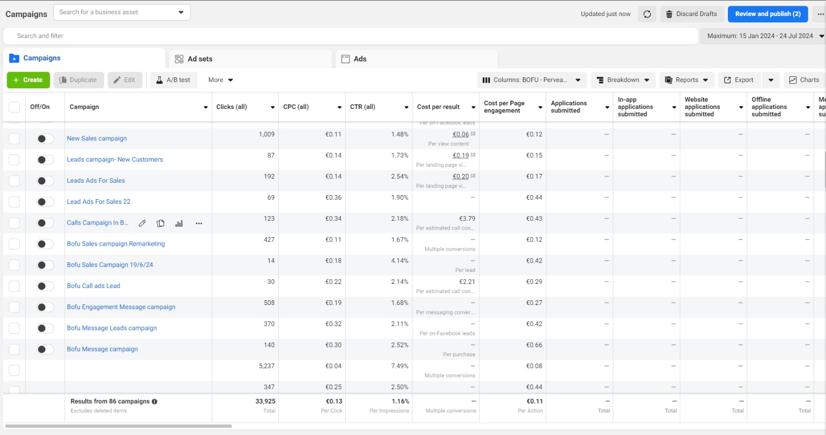Click Discard Drafts with trash icon
This screenshot has height=435, width=826.
click(692, 14)
